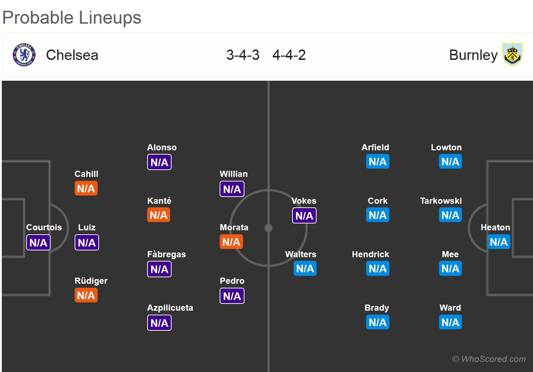Click the Chelsea 3-4-3 formation text
Screen dimensions: 533x372
click(x=243, y=55)
